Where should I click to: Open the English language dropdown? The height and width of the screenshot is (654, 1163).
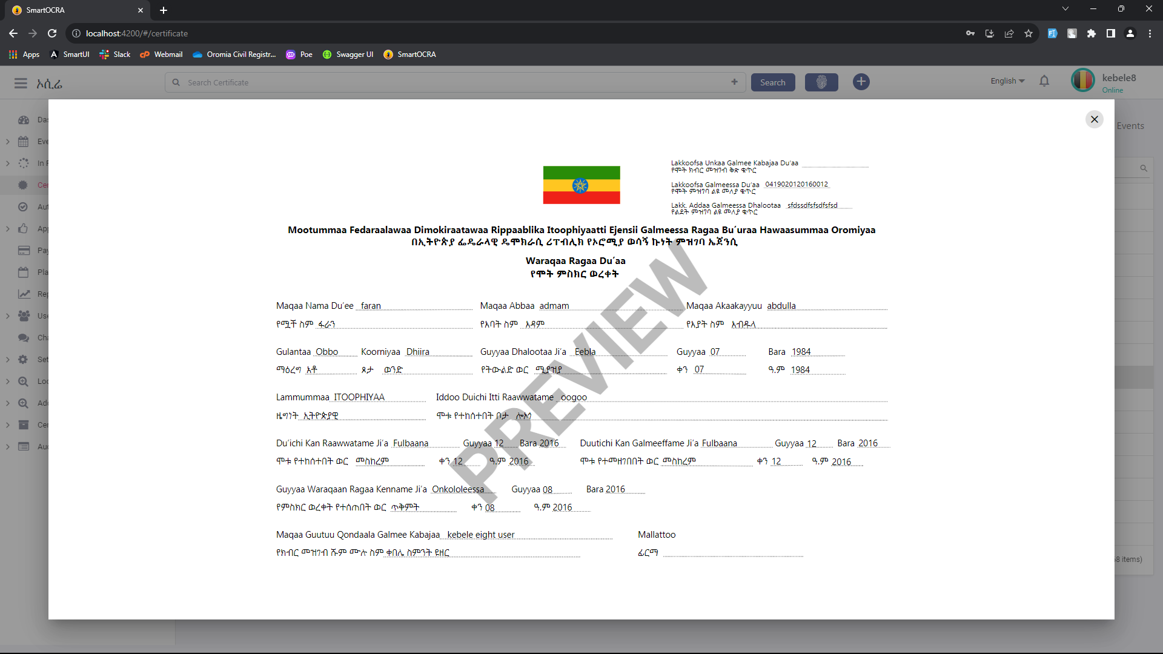pos(1007,81)
